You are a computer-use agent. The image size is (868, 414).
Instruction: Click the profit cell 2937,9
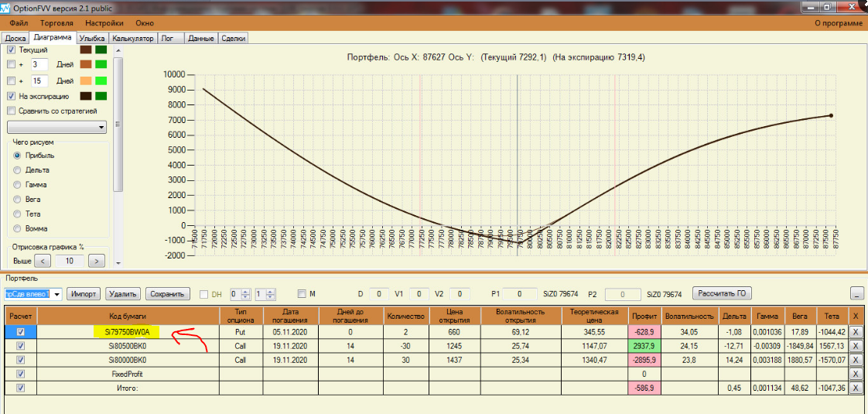[x=646, y=346]
